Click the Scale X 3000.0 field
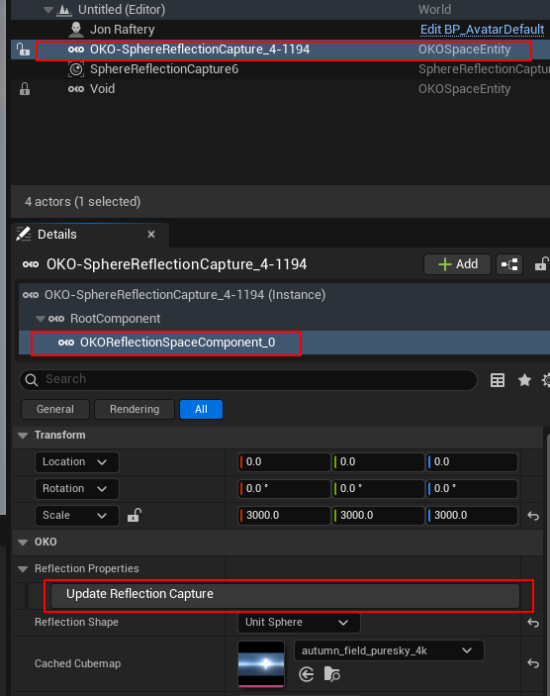The height and width of the screenshot is (696, 550). 284,516
